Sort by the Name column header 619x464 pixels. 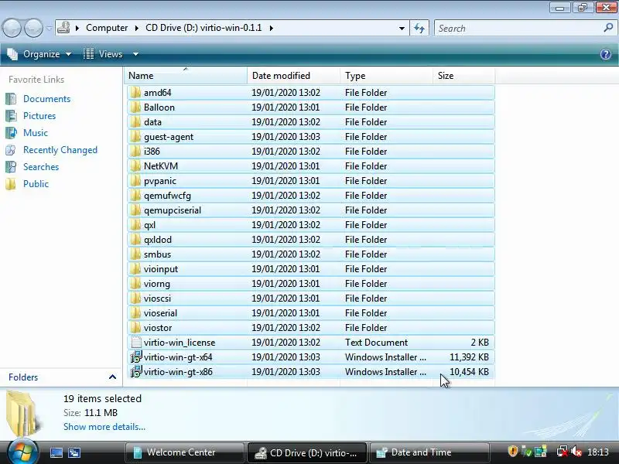(x=186, y=75)
